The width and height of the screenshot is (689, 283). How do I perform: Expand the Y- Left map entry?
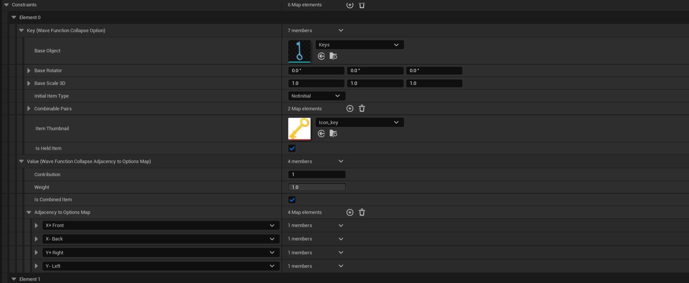pos(36,266)
